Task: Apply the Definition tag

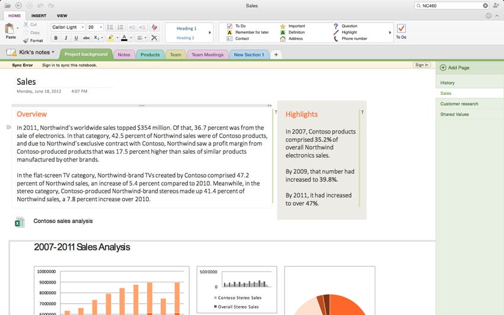Action: 292,32
